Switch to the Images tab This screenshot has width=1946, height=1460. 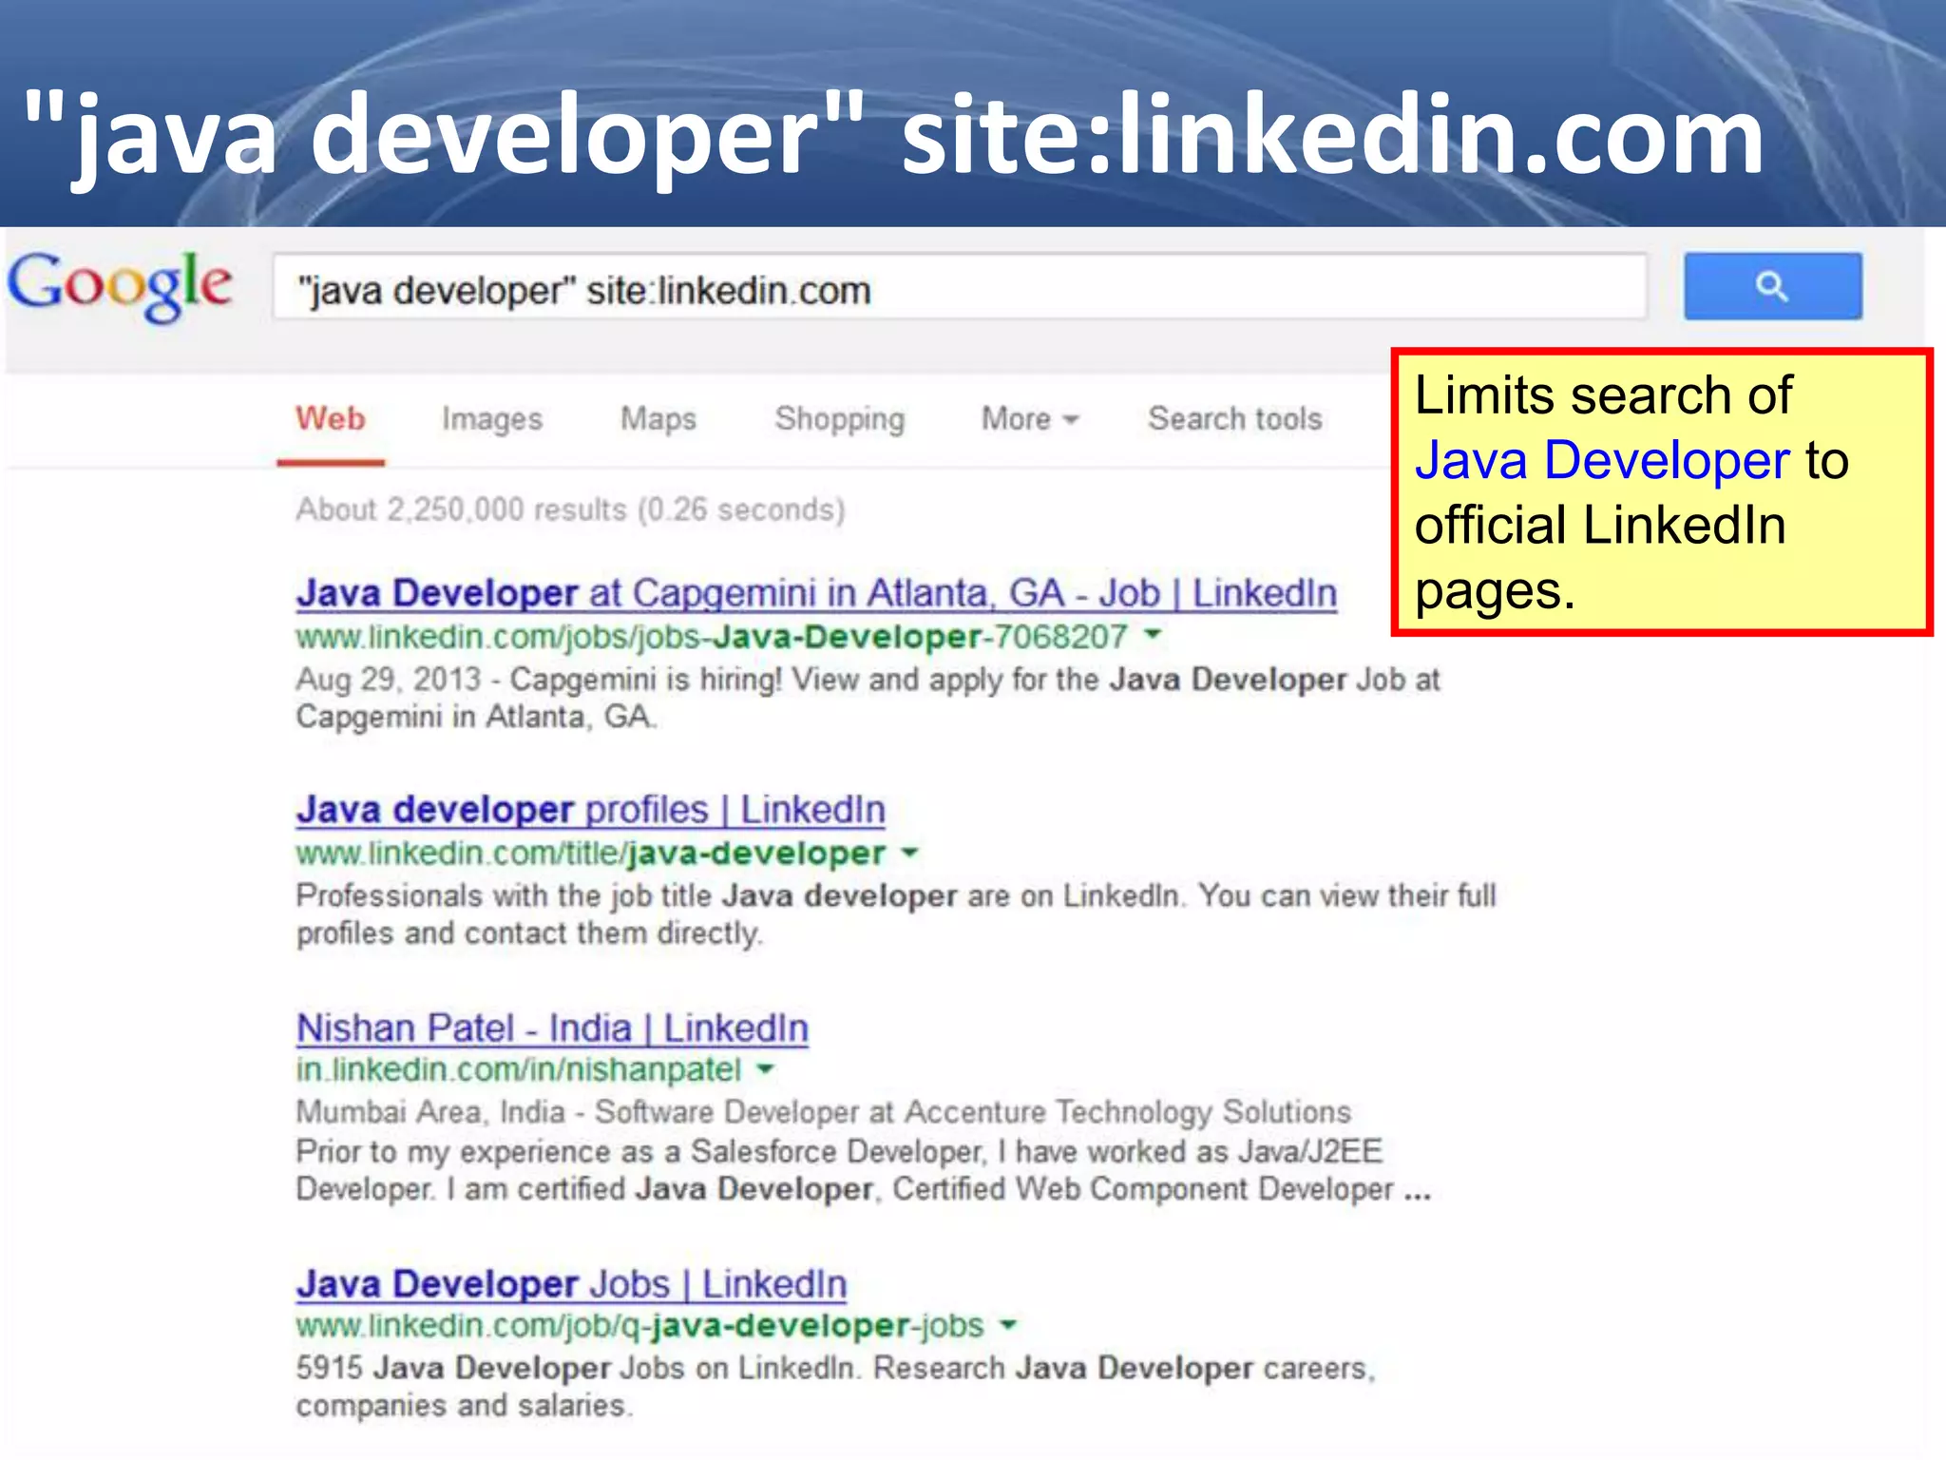click(492, 419)
